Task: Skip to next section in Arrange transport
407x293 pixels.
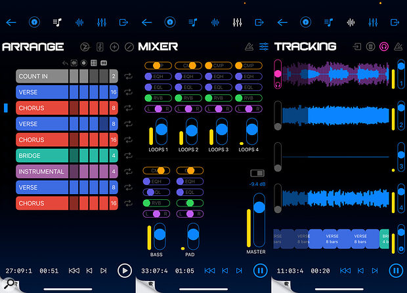Action: 104,271
